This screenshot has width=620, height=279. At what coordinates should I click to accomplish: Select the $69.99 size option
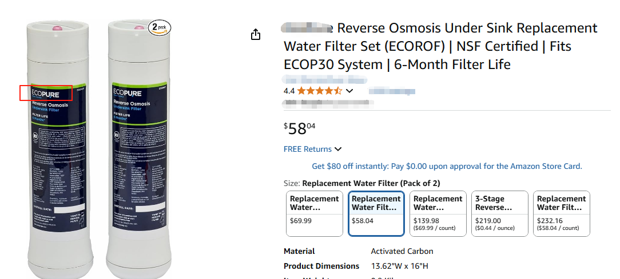[x=315, y=213]
